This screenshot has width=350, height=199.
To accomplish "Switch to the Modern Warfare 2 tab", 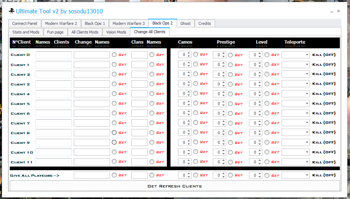I will point(61,23).
